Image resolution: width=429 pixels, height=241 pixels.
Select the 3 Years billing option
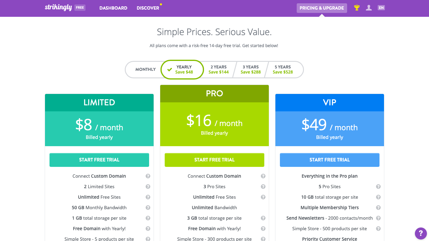(x=250, y=70)
